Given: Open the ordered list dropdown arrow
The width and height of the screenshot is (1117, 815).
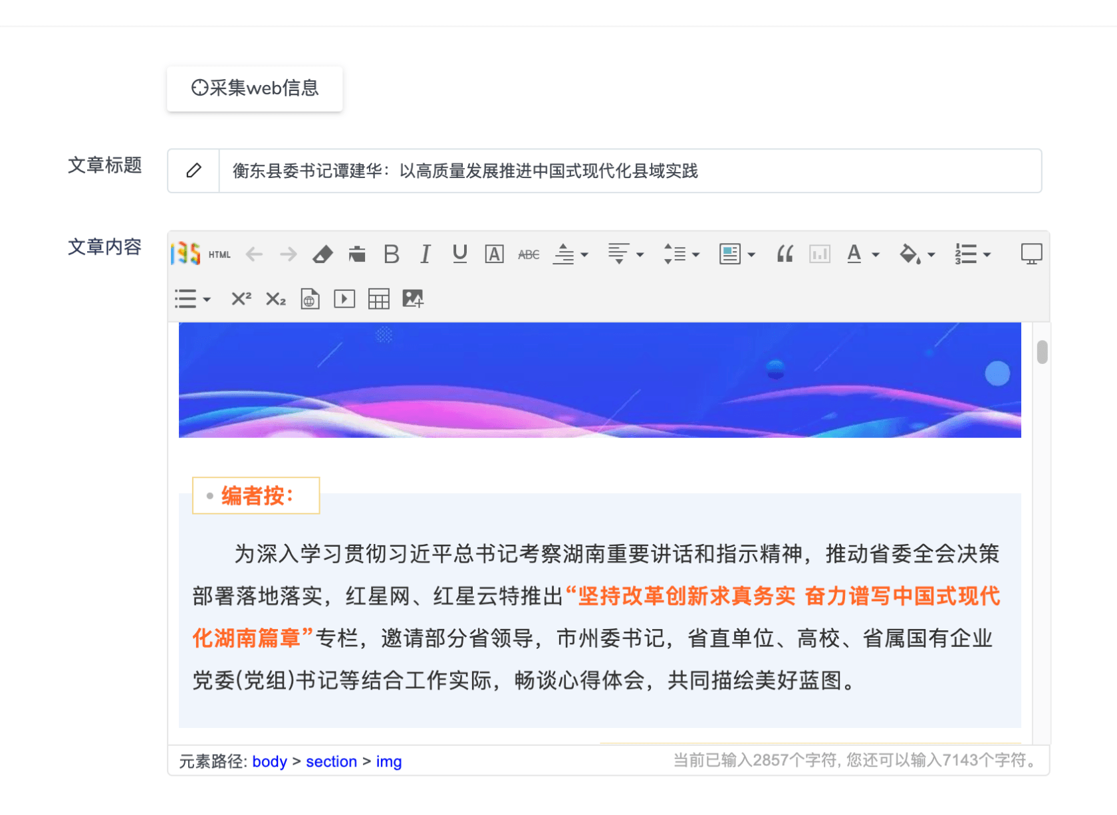Looking at the screenshot, I should 987,255.
